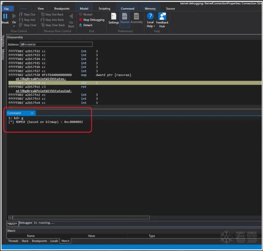Select the Source preference icon
This screenshot has height=251, width=263.
click(x=125, y=16)
